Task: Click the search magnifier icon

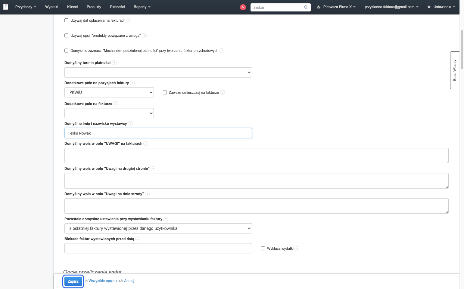Action: click(x=306, y=7)
